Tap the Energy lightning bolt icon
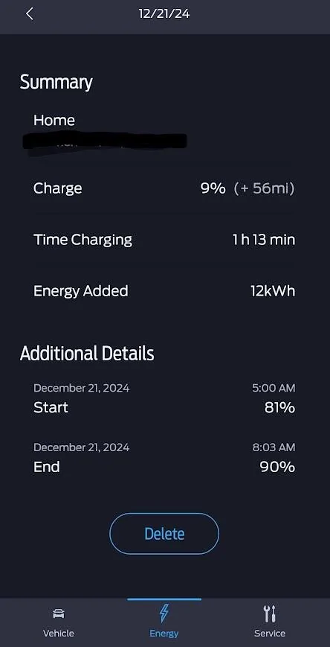This screenshot has width=330, height=647. pos(164,613)
